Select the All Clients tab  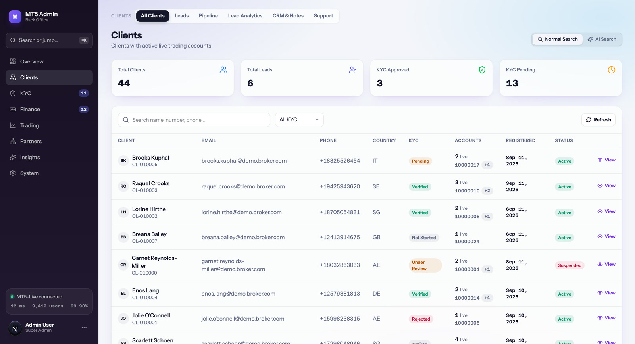153,16
